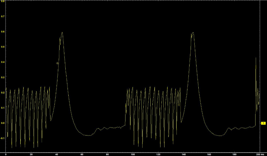Click the 40 tick on the time axis
The height and width of the screenshot is (156, 267).
tap(57, 154)
